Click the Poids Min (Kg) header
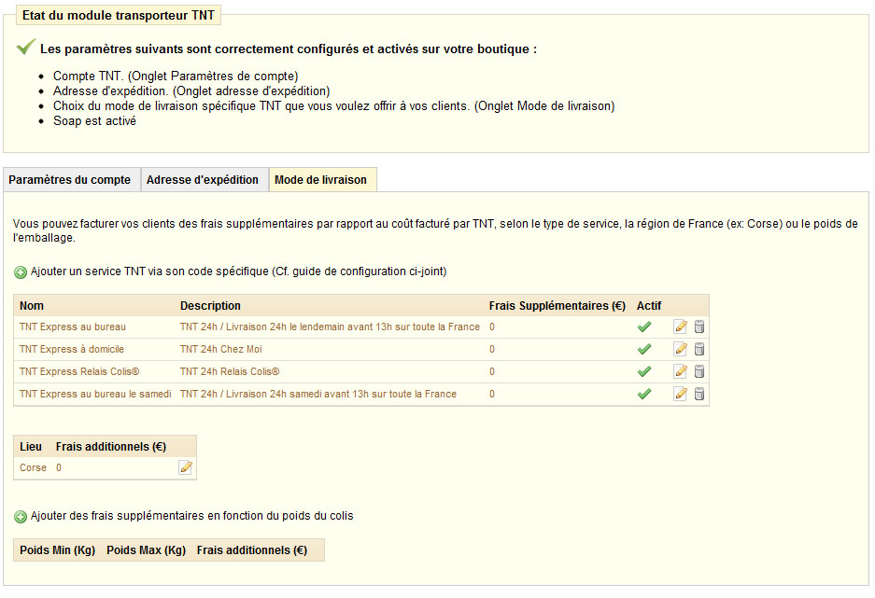Viewport: 875px width, 598px height. (58, 550)
